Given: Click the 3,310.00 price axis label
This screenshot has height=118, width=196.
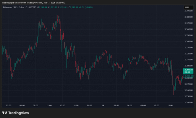Looking at the screenshot, I should 188,60.
